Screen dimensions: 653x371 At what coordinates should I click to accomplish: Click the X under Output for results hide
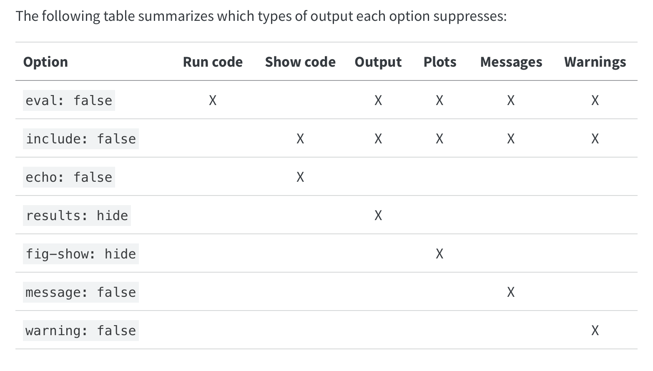pos(378,216)
